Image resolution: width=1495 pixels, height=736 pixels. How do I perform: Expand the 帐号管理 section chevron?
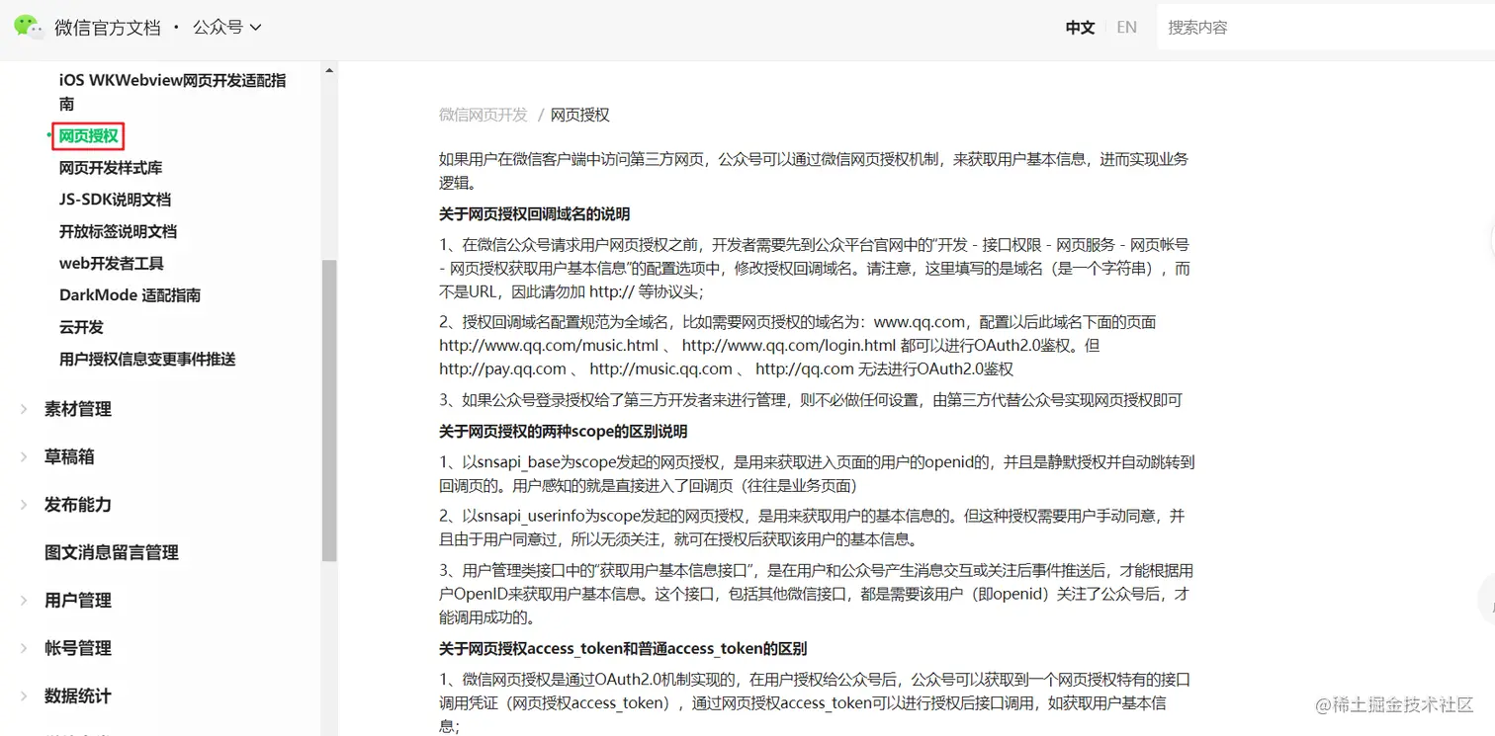click(x=24, y=648)
